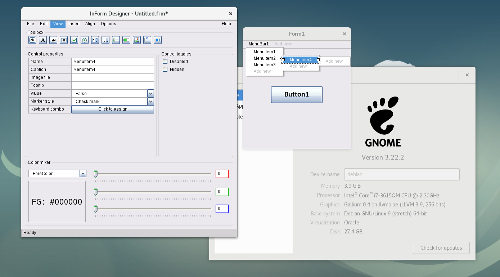Select the Toggle switch control icon
Screen dimensions: 500x277
click(x=158, y=40)
